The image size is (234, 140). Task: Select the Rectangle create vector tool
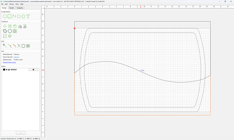(9, 16)
